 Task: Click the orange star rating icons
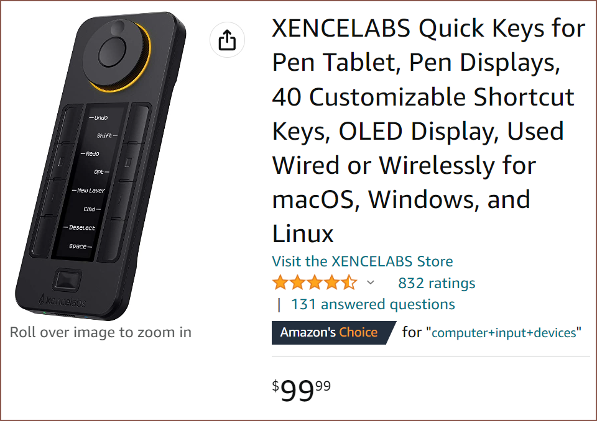[x=314, y=283]
